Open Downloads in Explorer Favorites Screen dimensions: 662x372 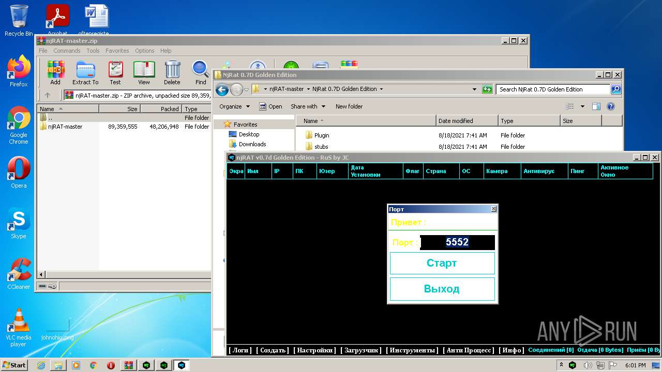(x=252, y=144)
